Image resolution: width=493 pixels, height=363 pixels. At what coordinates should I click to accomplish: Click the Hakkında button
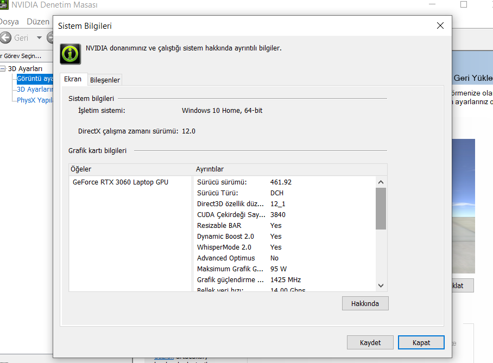coord(365,303)
